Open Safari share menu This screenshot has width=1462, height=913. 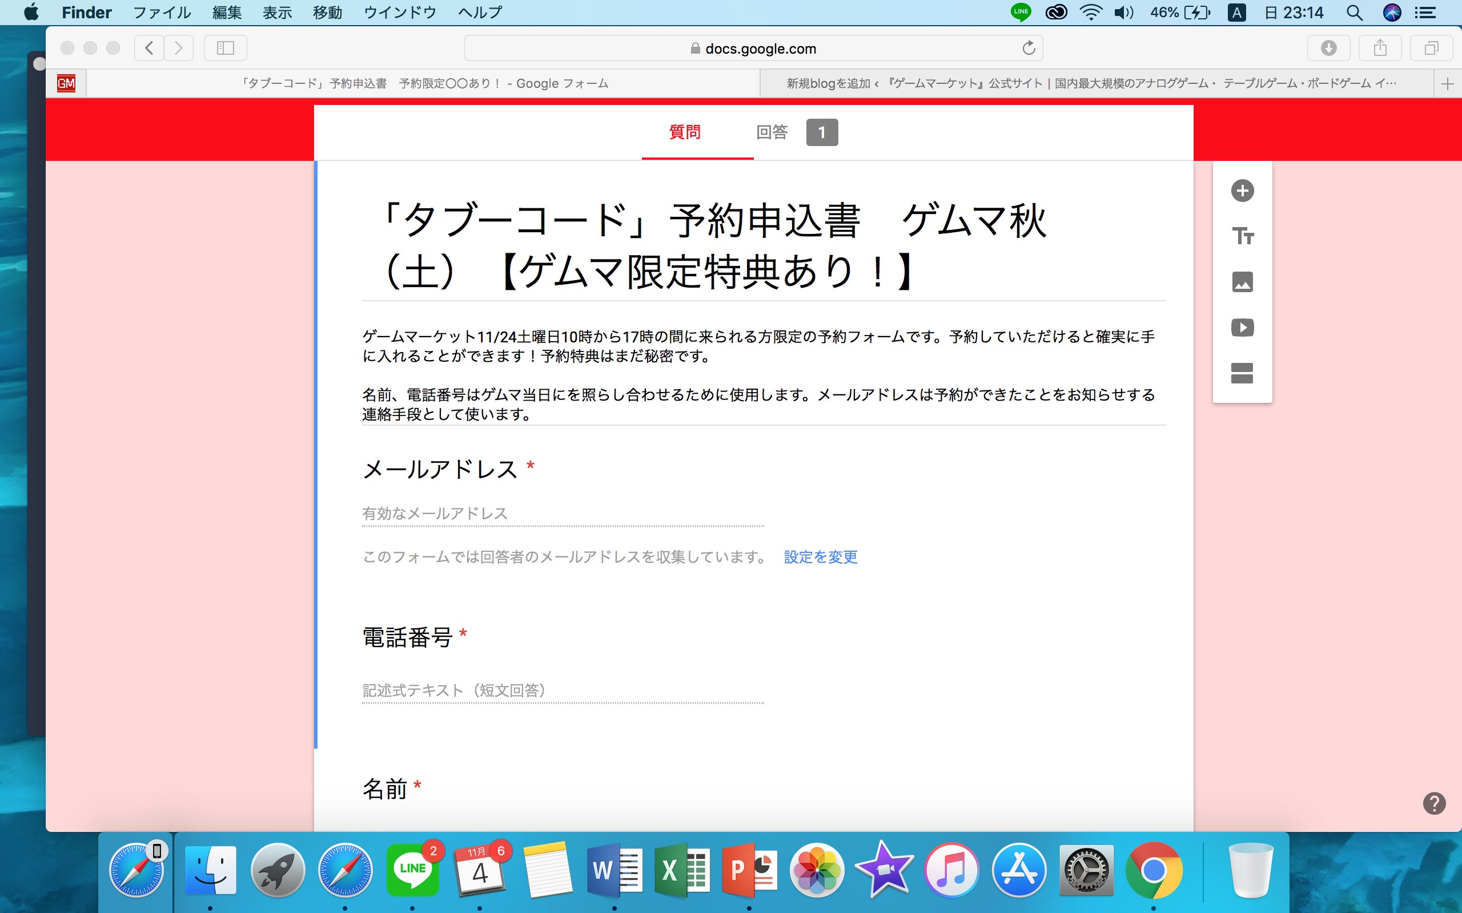[1380, 49]
